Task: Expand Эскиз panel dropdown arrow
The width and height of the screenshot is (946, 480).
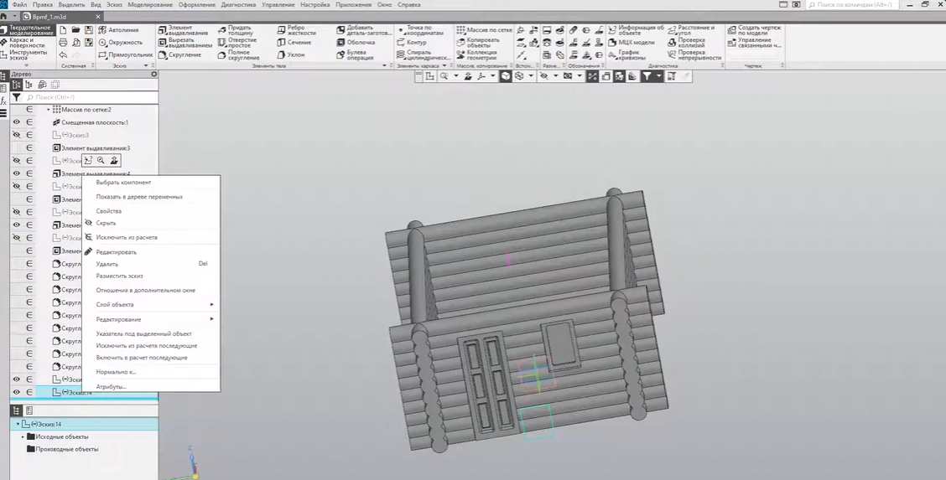Action: (145, 65)
